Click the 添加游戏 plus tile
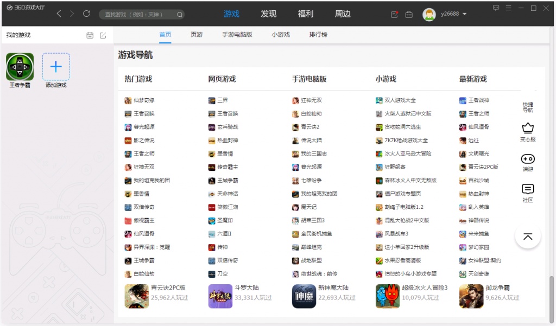This screenshot has height=326, width=556. pyautogui.click(x=56, y=67)
